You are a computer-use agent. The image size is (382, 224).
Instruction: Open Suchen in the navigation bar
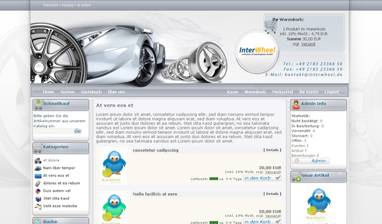tap(67, 92)
